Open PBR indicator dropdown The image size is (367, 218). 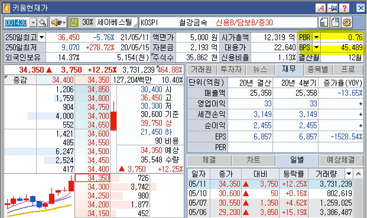click(x=316, y=37)
